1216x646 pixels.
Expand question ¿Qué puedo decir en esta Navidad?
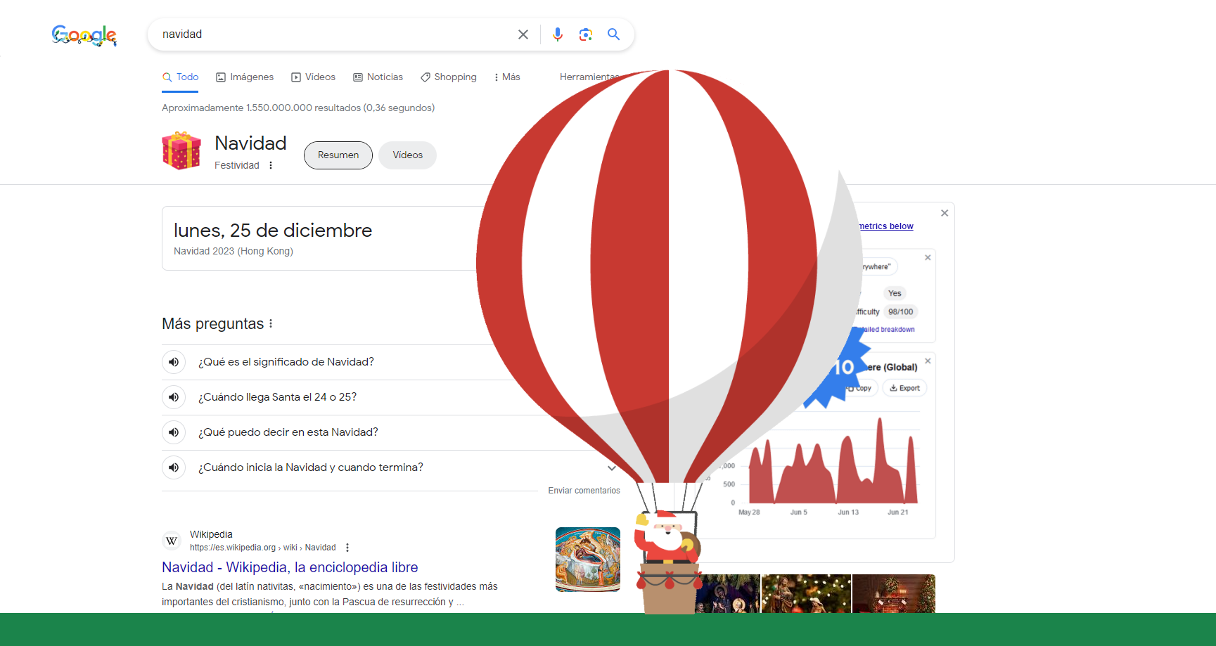[x=288, y=432]
